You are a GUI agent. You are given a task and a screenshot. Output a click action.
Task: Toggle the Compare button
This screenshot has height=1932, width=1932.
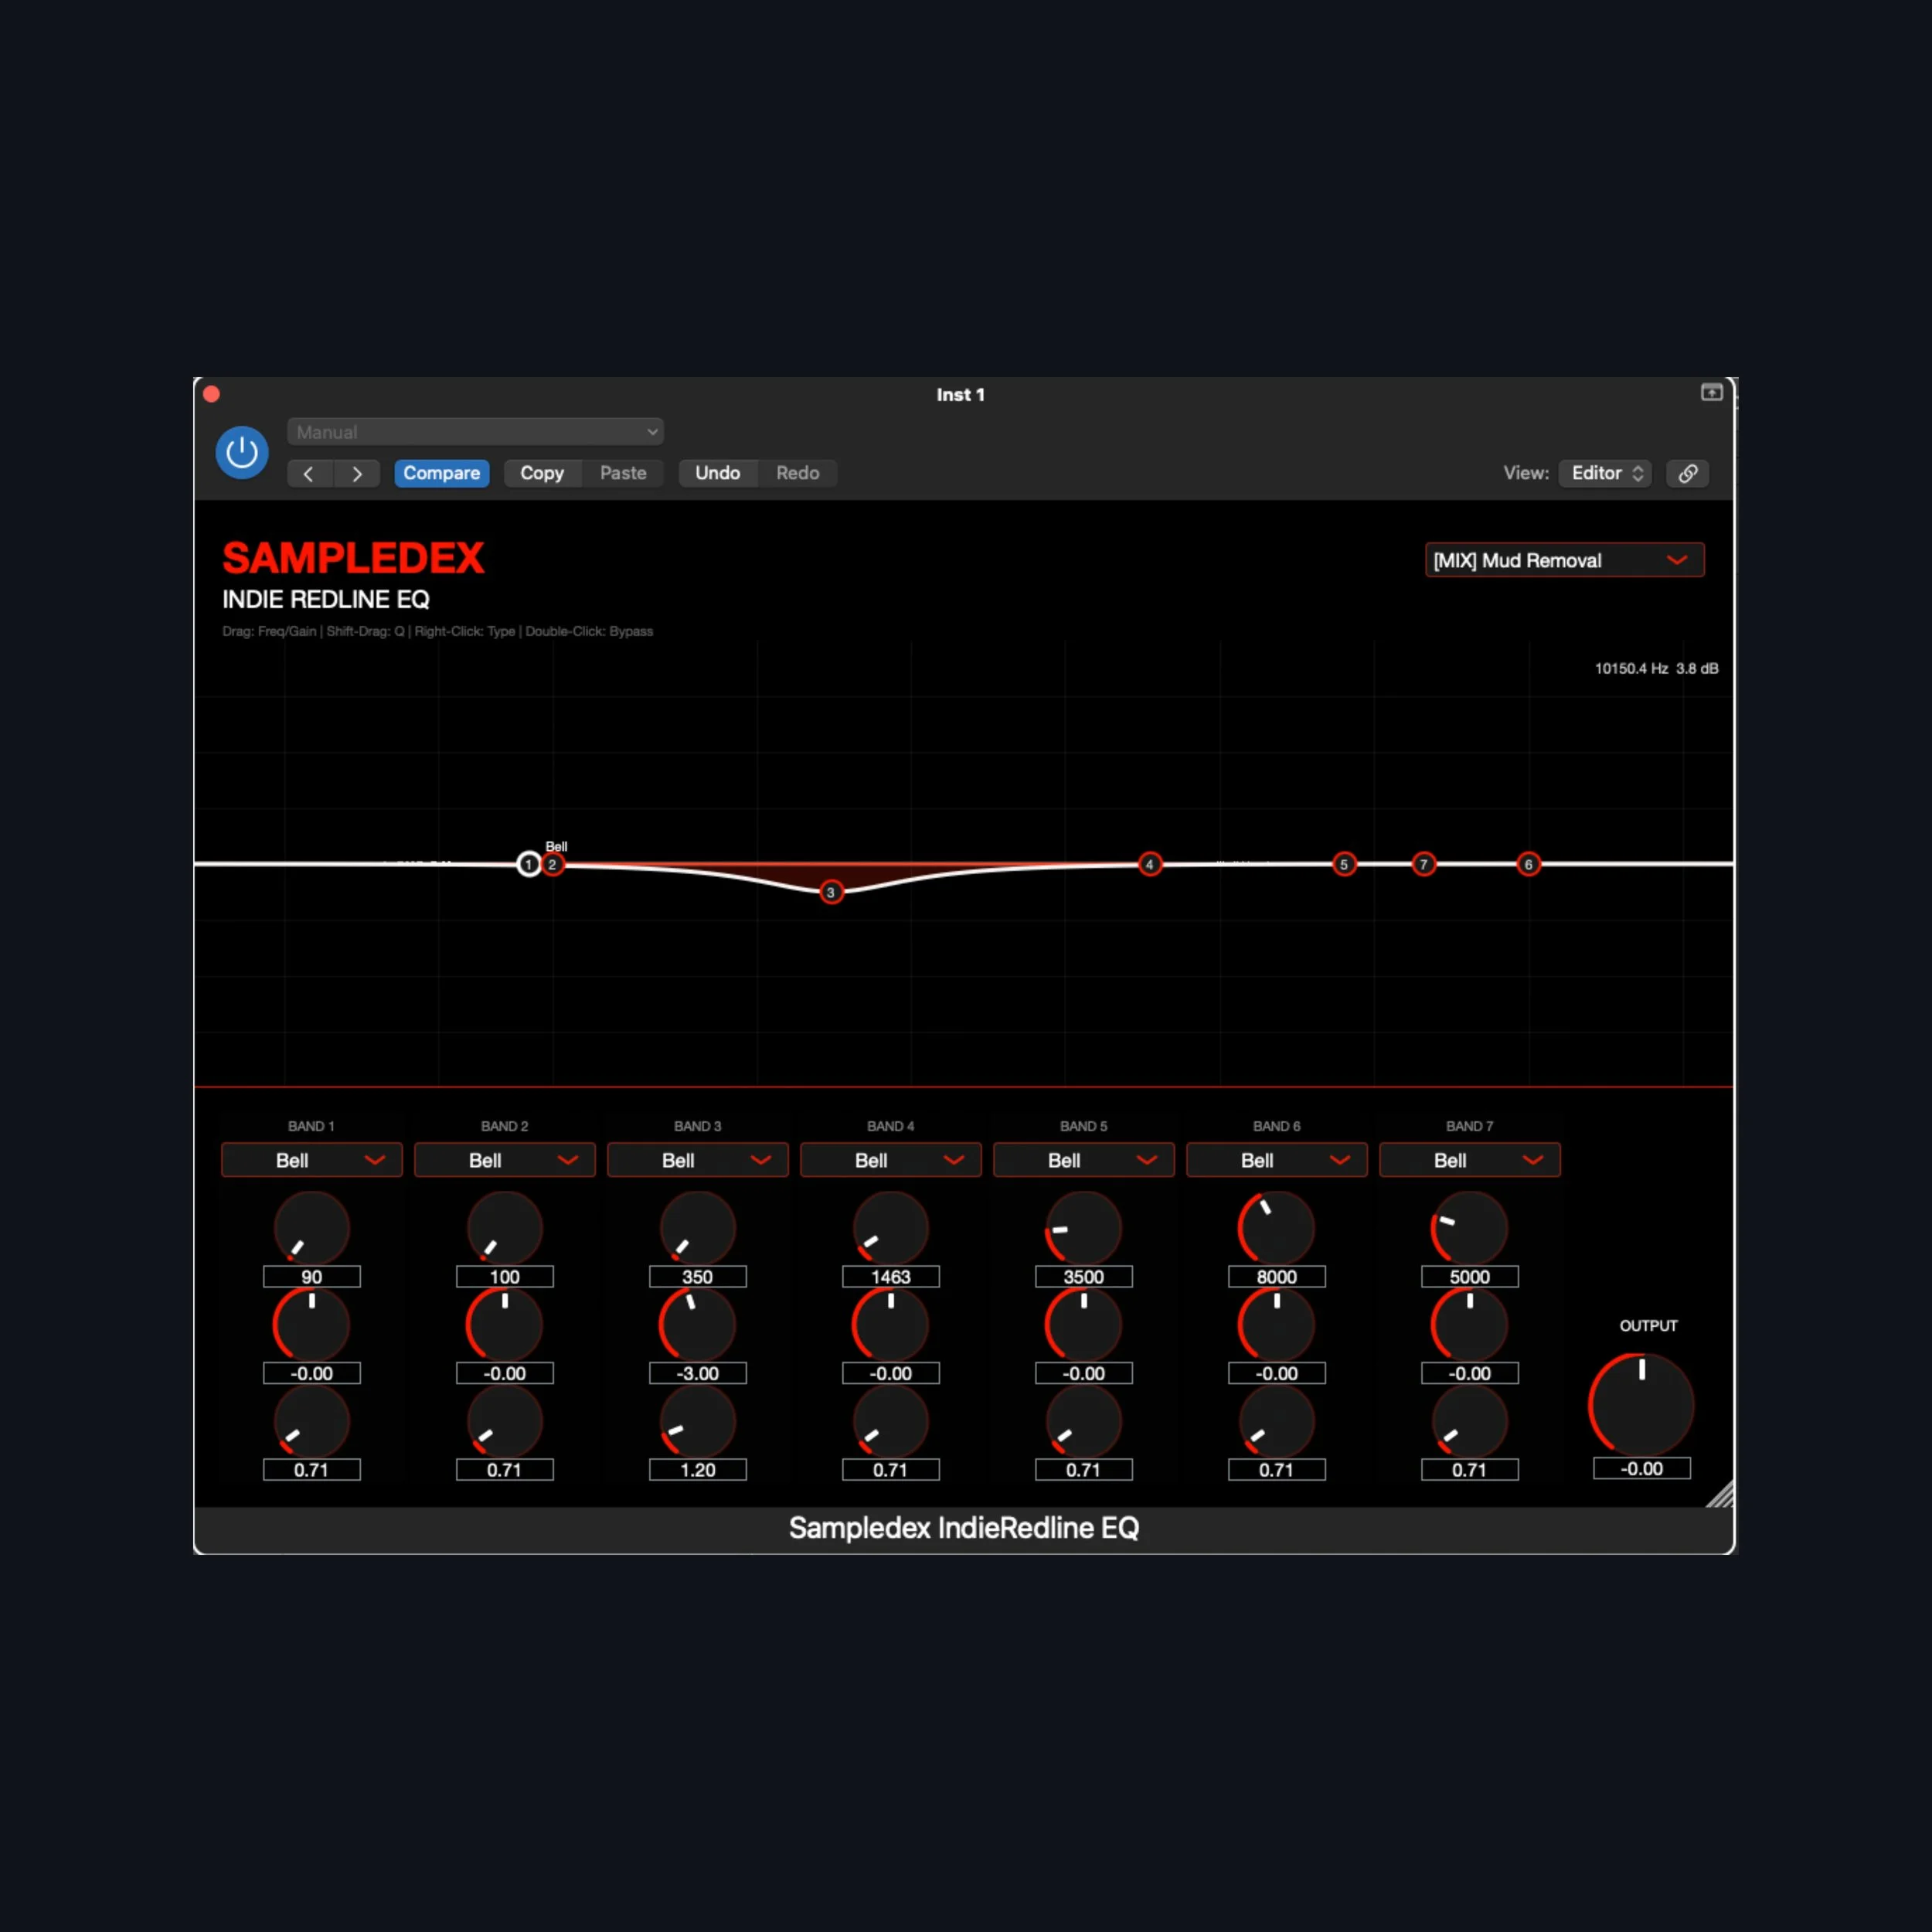(x=442, y=473)
